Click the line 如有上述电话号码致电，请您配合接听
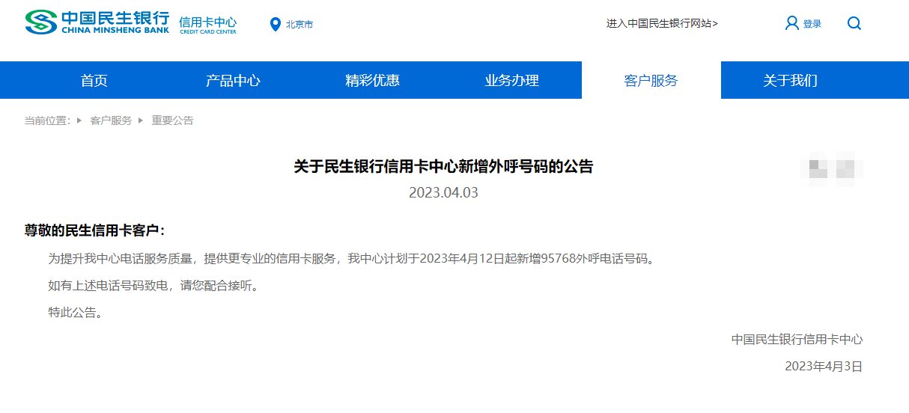The height and width of the screenshot is (413, 909). click(156, 286)
